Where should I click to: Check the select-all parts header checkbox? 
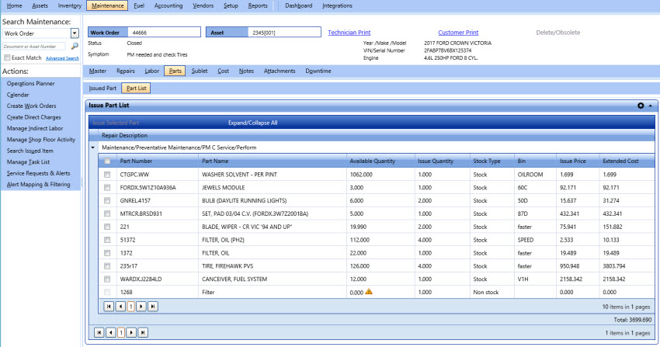coord(107,161)
